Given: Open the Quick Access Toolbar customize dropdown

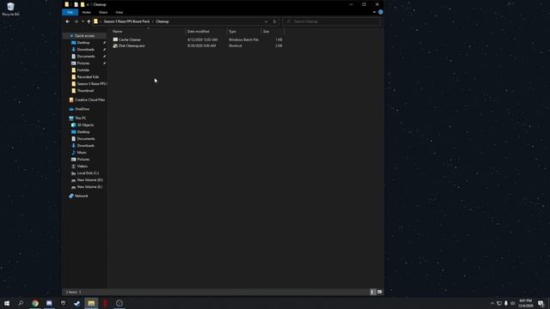Looking at the screenshot, I should (x=88, y=4).
